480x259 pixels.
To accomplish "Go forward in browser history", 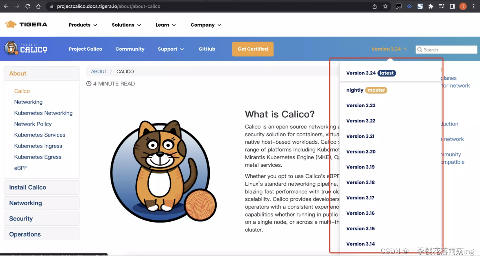I will click(17, 6).
